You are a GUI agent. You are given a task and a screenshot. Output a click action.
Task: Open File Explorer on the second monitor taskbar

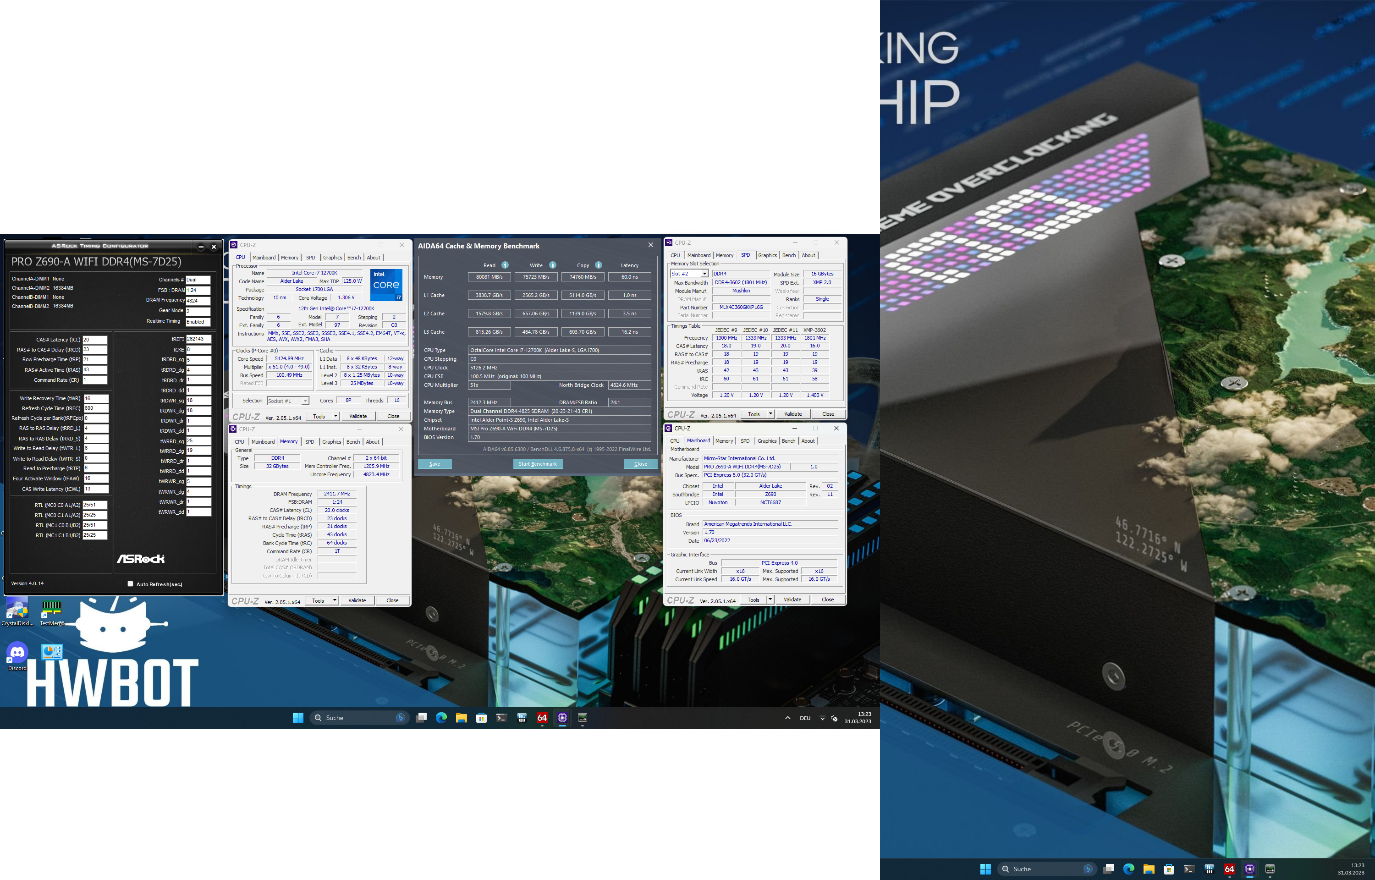click(1149, 869)
